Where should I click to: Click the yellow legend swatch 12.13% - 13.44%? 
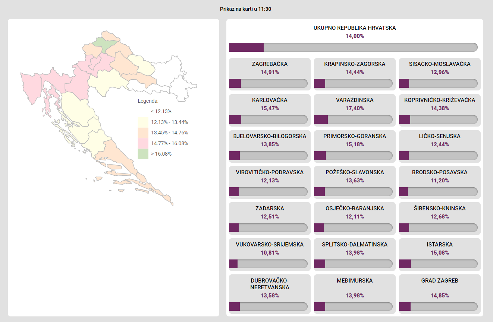point(143,122)
